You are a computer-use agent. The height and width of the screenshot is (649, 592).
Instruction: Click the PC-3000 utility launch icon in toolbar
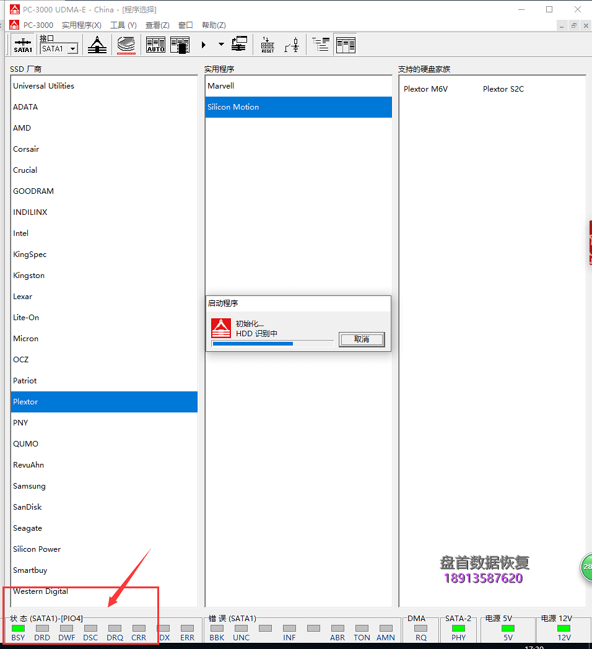tap(97, 45)
